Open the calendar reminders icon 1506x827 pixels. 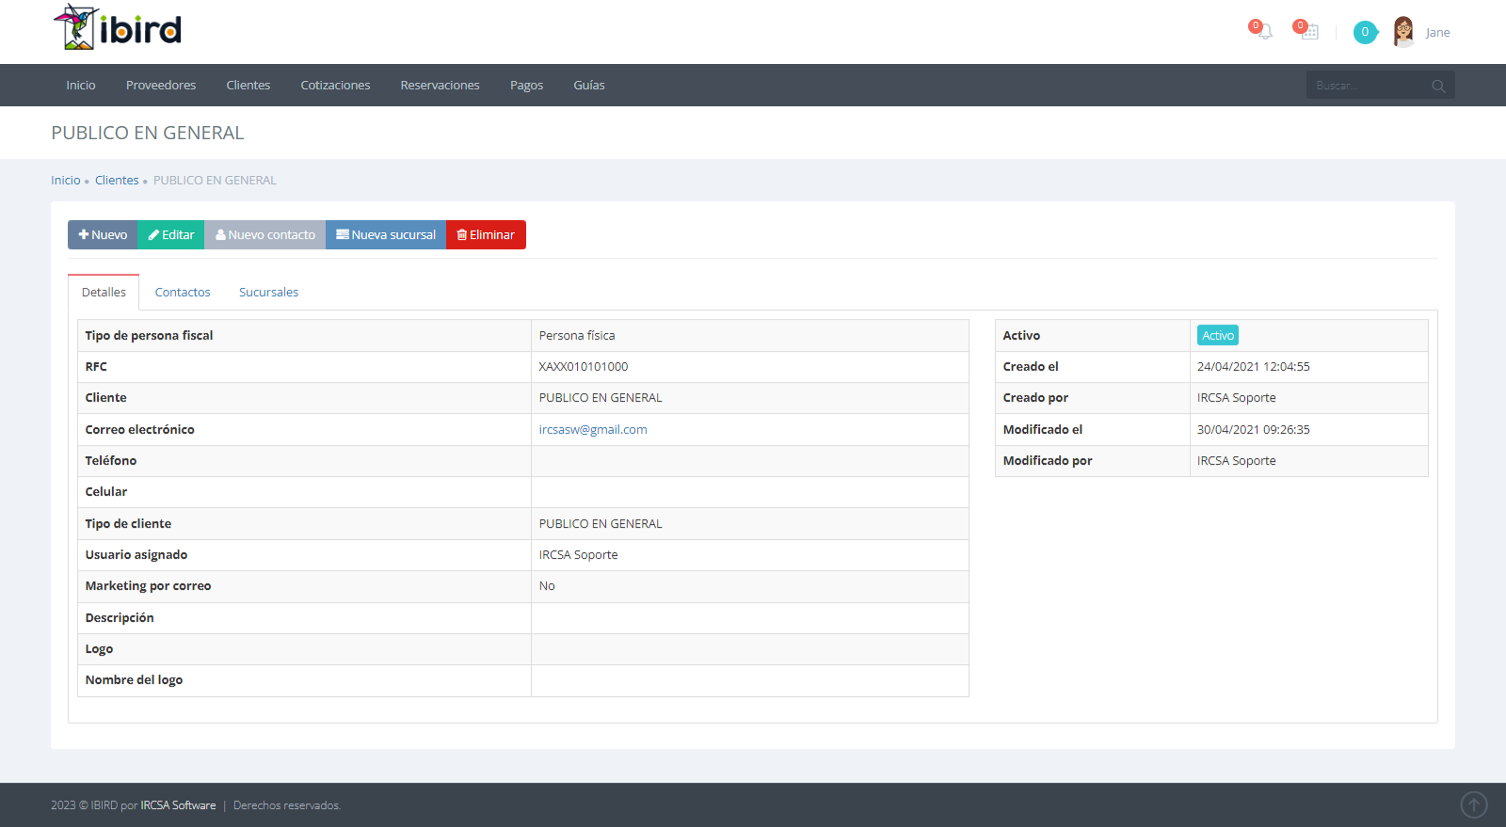(x=1309, y=31)
